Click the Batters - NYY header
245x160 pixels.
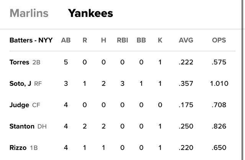point(31,40)
